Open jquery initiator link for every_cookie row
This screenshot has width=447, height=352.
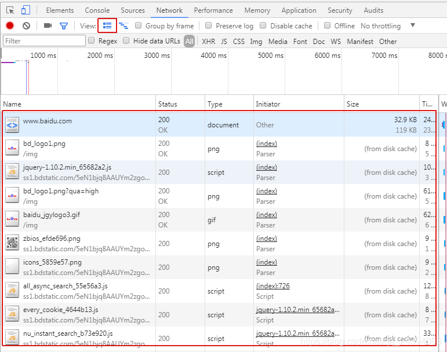tap(298, 310)
